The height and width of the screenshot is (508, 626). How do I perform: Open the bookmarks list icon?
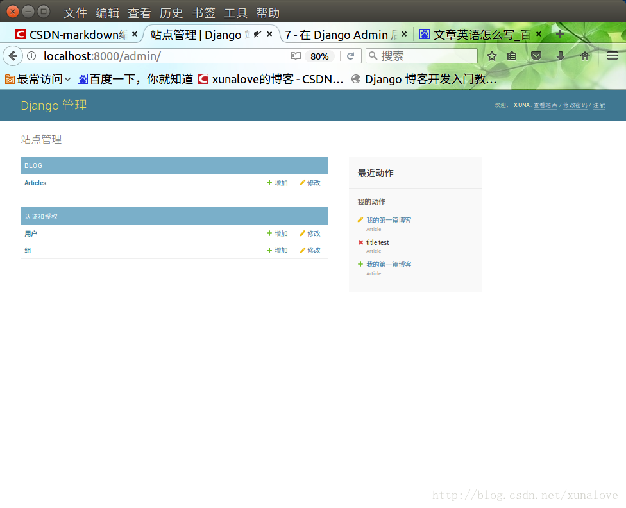pyautogui.click(x=512, y=56)
